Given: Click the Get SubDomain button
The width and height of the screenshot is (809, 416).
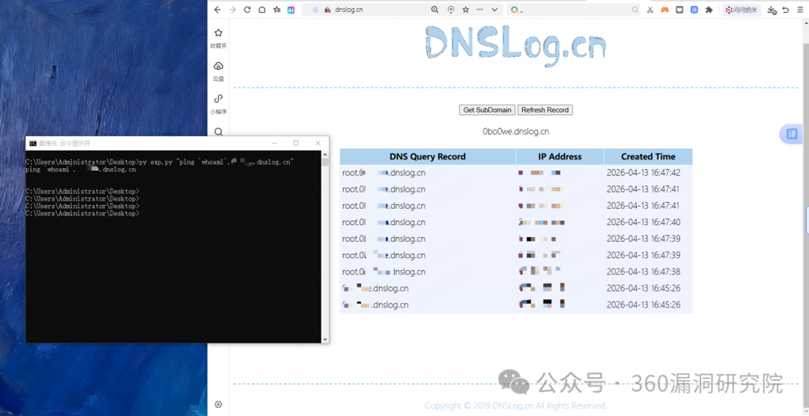Looking at the screenshot, I should pos(487,110).
